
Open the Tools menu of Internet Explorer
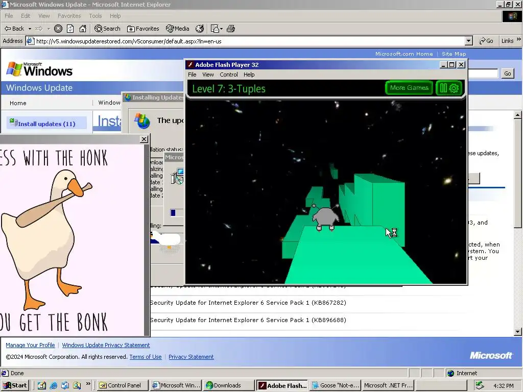95,16
